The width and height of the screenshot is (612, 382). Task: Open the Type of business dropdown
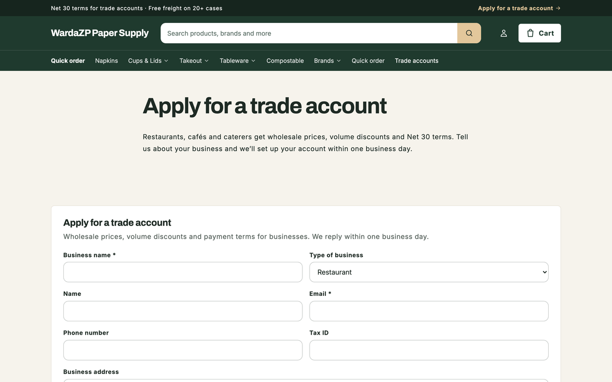click(429, 272)
